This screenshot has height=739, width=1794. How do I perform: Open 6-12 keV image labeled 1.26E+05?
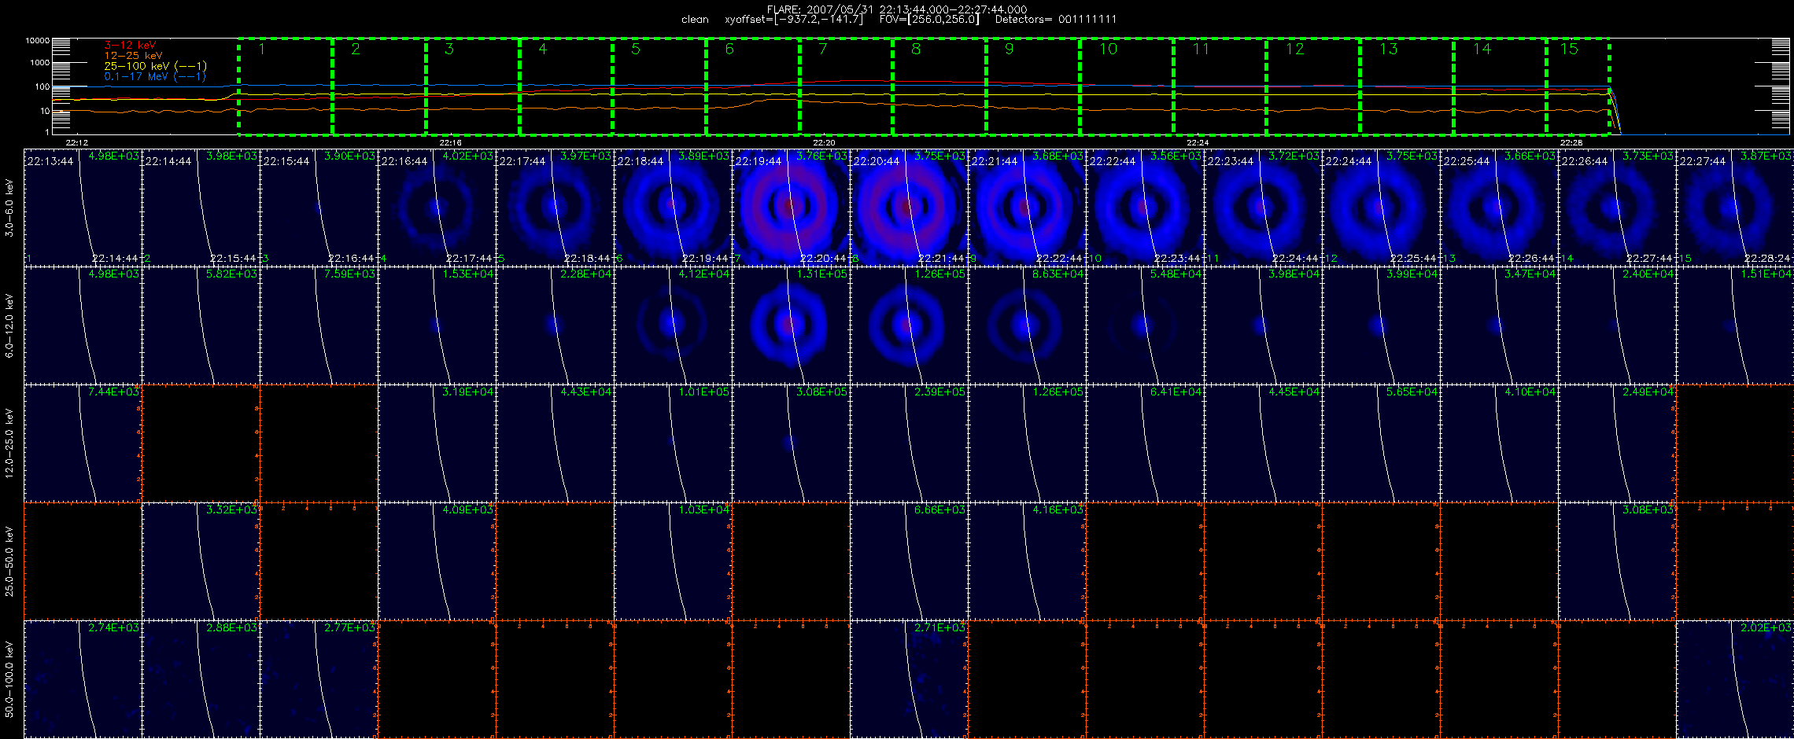(910, 325)
